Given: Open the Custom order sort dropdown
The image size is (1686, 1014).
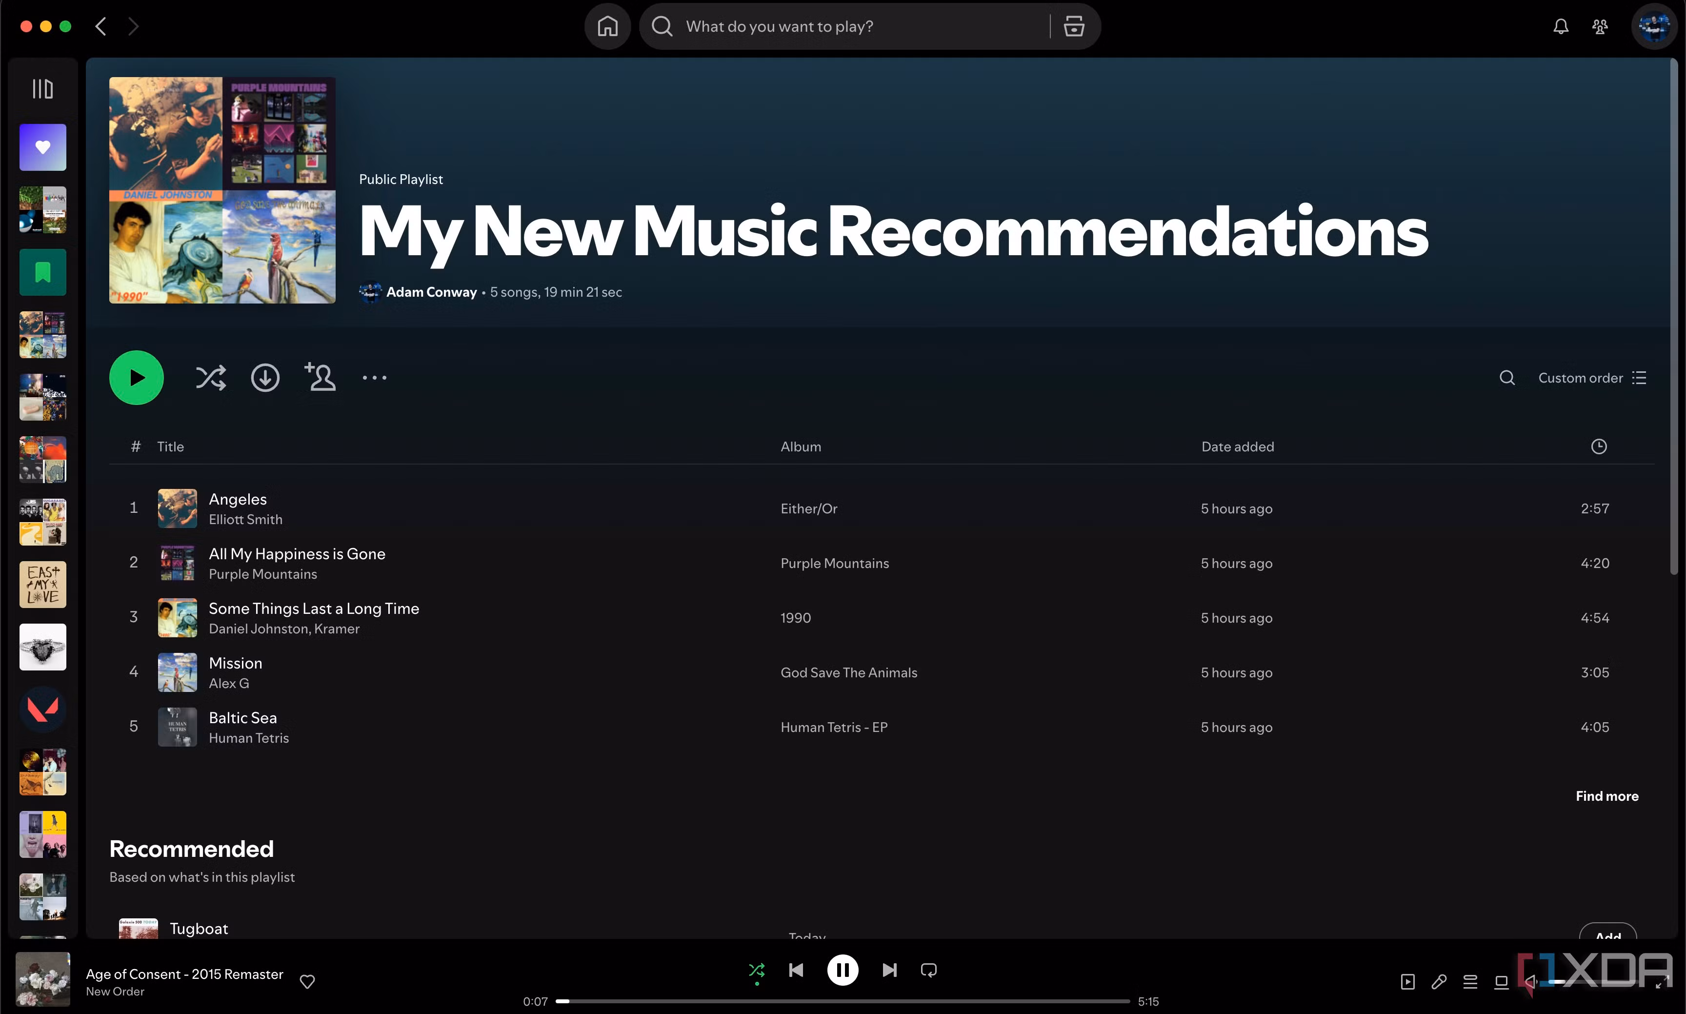Looking at the screenshot, I should point(1592,378).
